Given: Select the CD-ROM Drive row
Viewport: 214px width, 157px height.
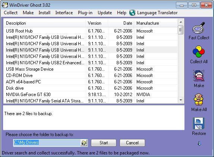Looking at the screenshot, I should 91,76.
